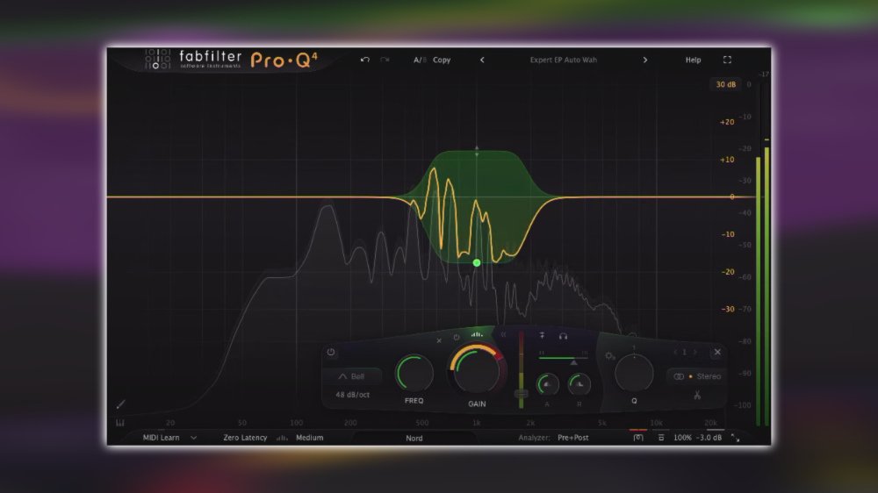
Task: Click the redo arrow icon
Action: pyautogui.click(x=385, y=60)
